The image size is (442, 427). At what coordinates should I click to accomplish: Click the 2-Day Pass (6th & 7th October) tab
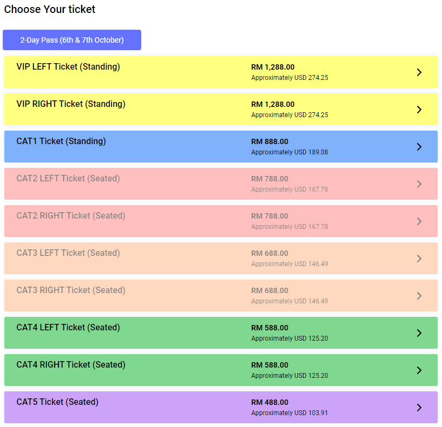(x=72, y=40)
